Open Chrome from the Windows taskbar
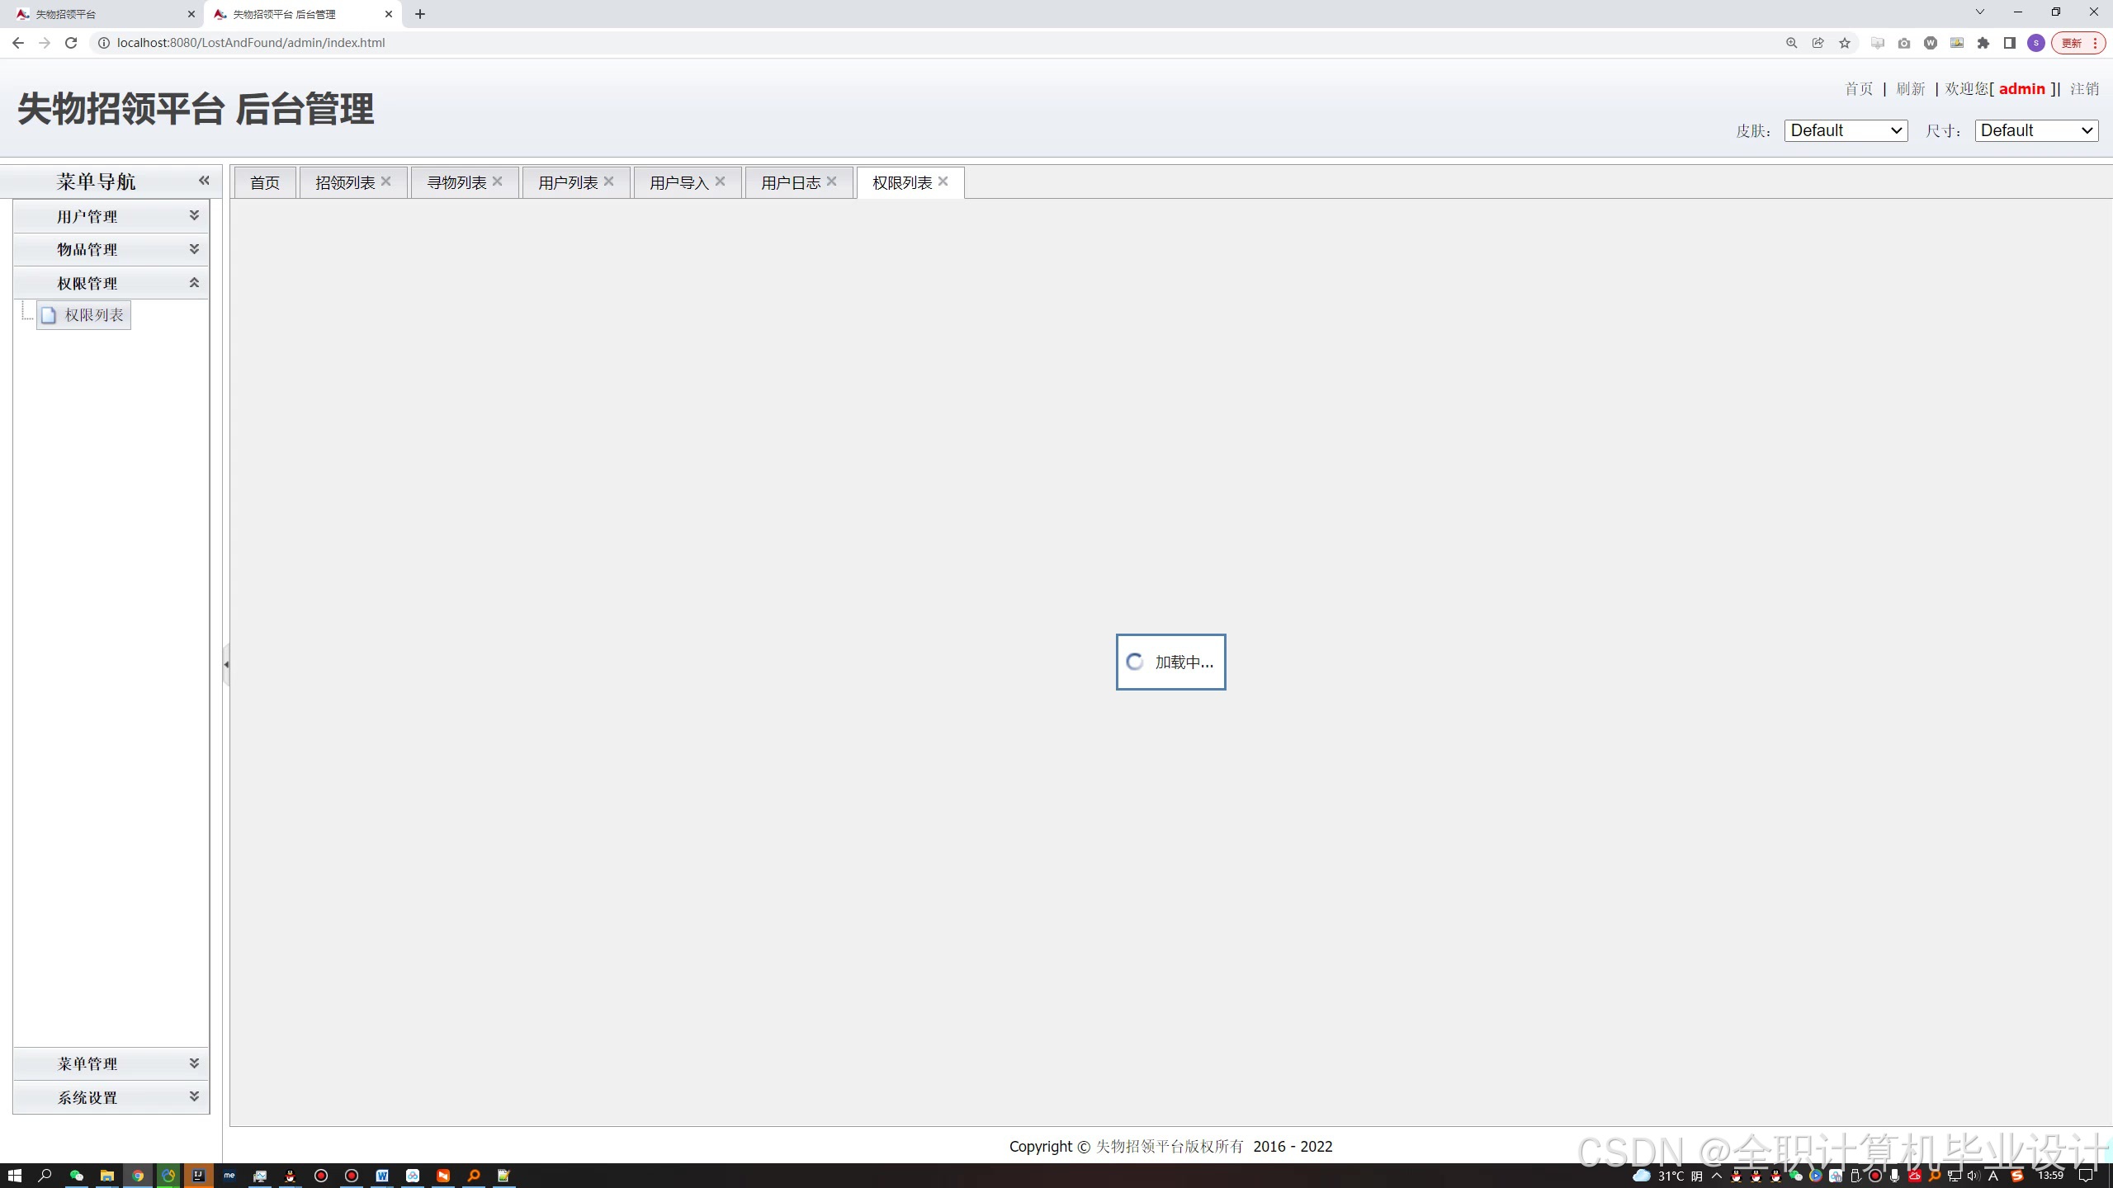The height and width of the screenshot is (1188, 2113). (138, 1176)
